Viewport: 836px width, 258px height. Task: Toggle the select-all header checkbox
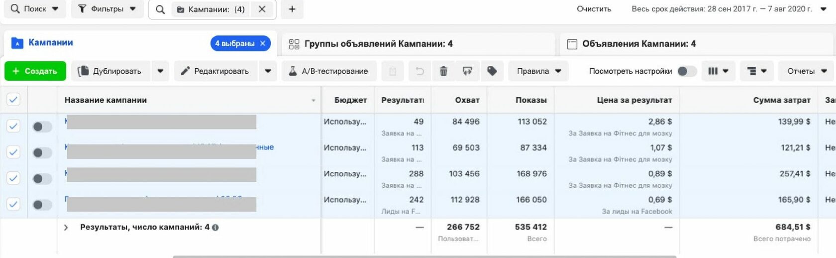13,100
